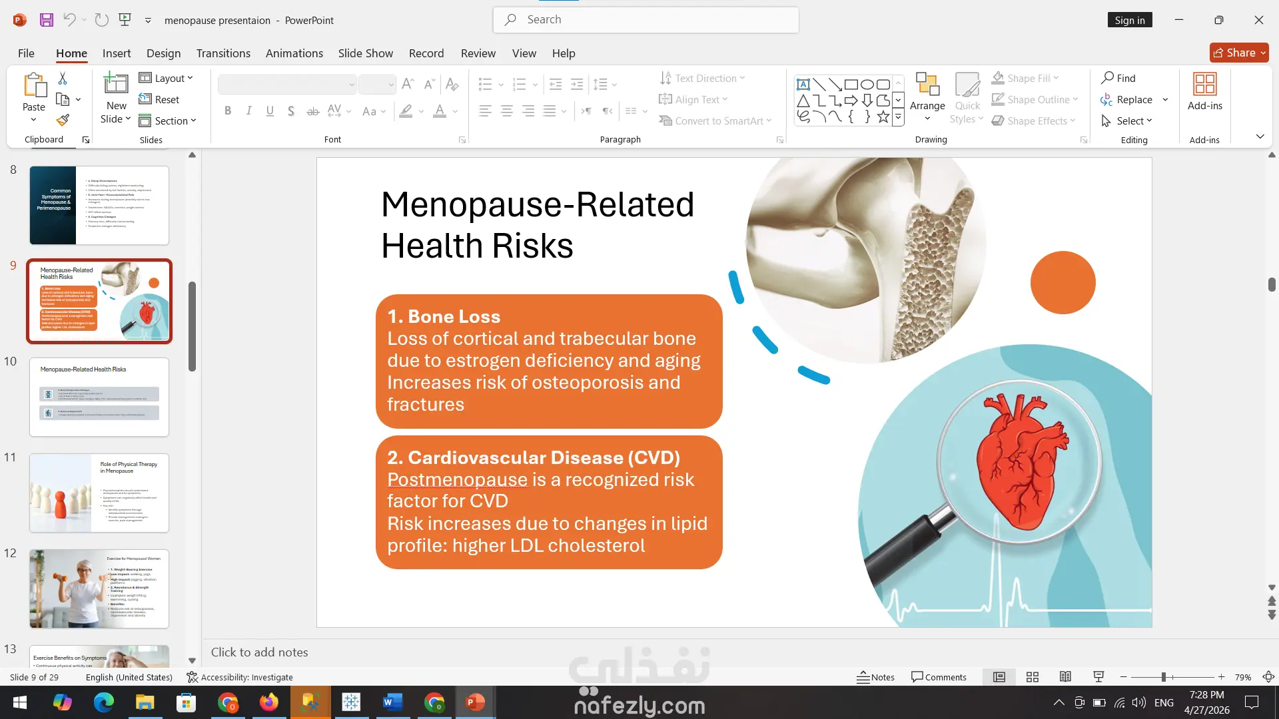Center-align the paragraph text
This screenshot has width=1279, height=719.
coord(506,111)
